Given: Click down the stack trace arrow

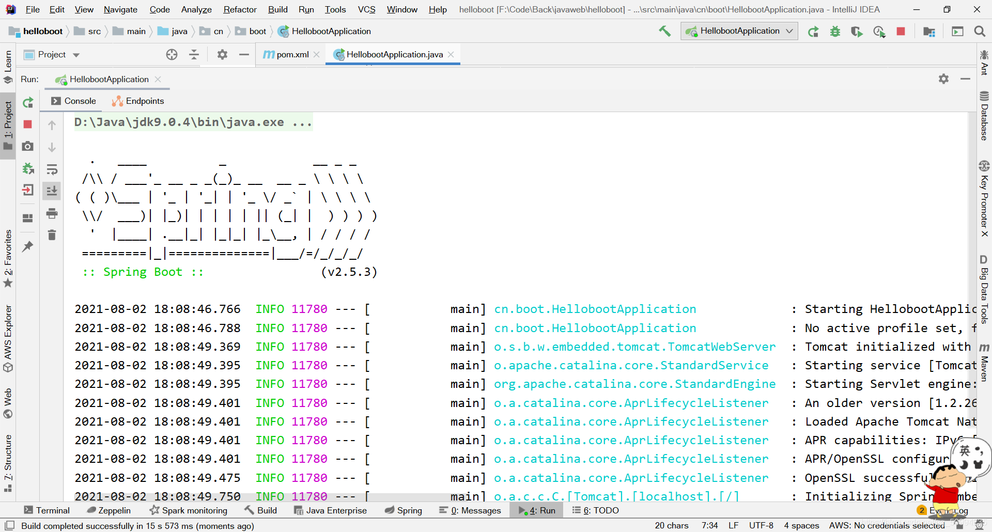Looking at the screenshot, I should click(x=52, y=147).
